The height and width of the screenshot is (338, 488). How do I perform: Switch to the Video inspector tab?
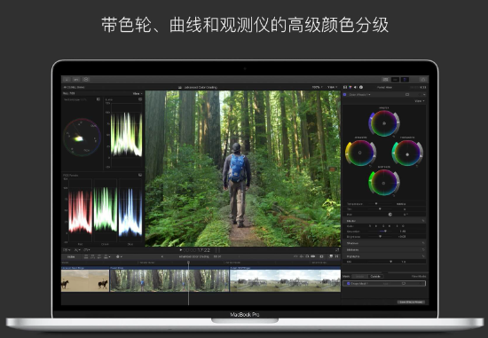(345, 88)
